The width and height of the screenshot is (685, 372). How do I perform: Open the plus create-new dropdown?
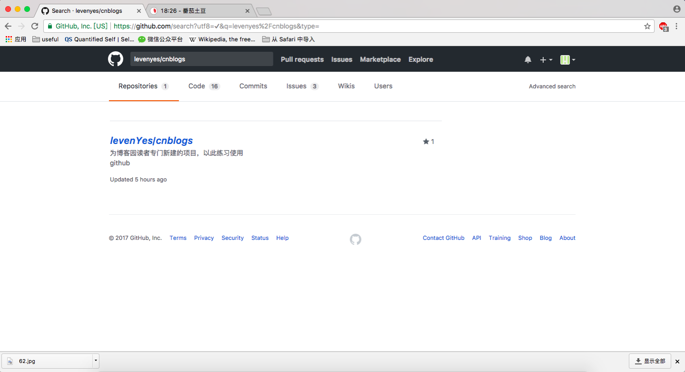pos(546,59)
